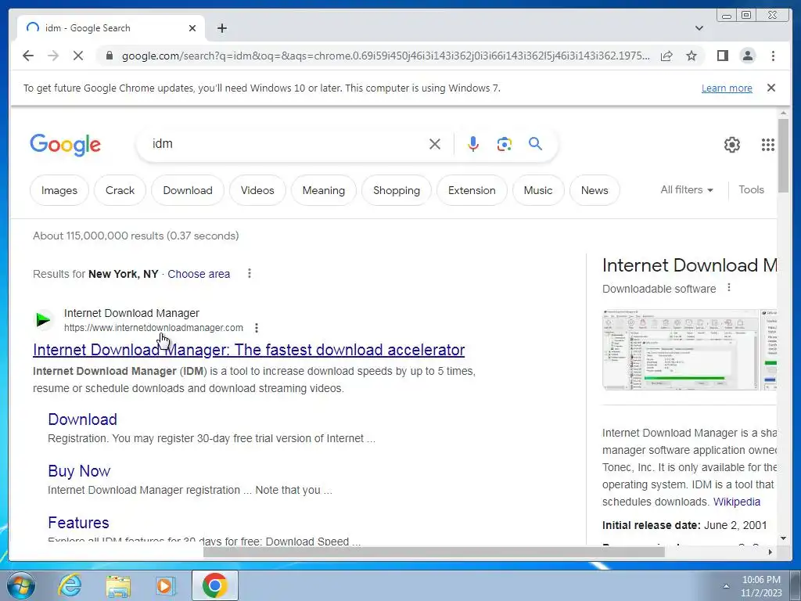This screenshot has width=801, height=601.
Task: Click the vertical scrollbar thumb
Action: click(783, 156)
